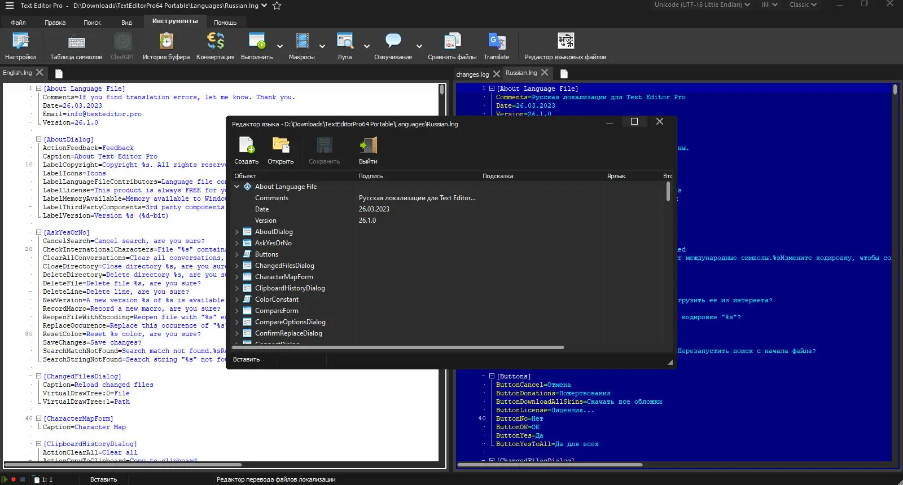Switch to the Вид ribbon tab
This screenshot has height=485, width=903.
coord(126,23)
